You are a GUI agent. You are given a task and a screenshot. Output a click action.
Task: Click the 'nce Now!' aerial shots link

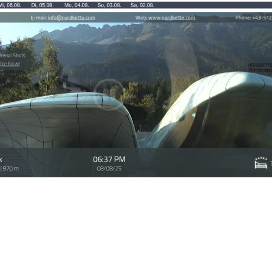point(10,64)
